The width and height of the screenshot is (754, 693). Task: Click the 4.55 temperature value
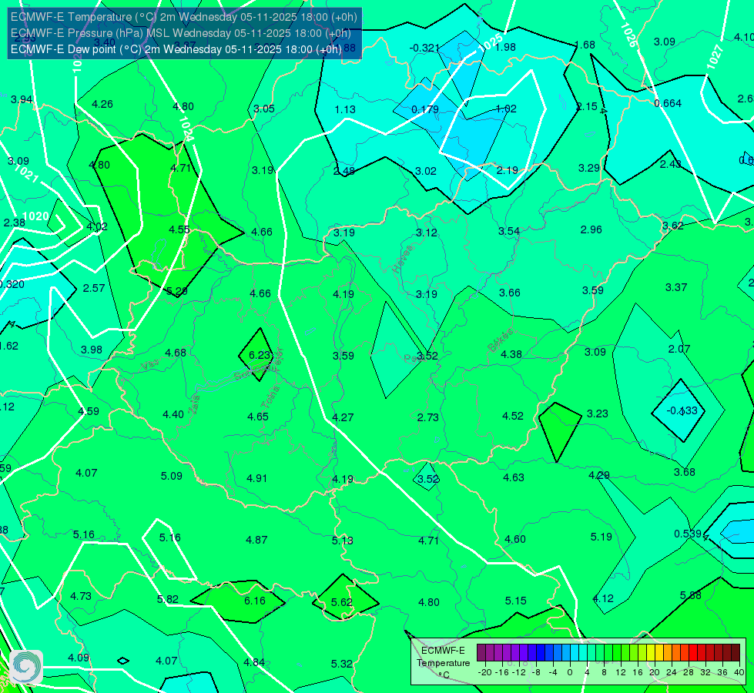tap(179, 230)
